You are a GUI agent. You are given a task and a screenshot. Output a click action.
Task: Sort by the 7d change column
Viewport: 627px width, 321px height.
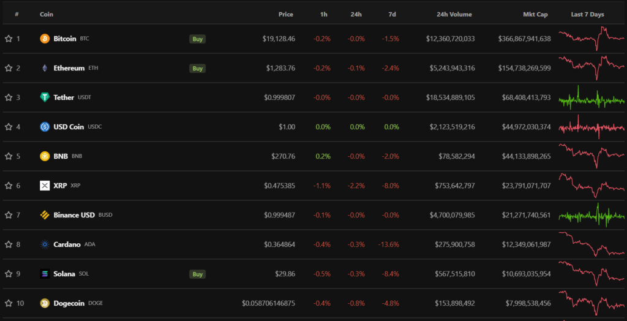click(392, 14)
